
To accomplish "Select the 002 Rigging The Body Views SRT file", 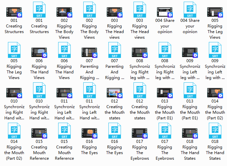I will point(90,10).
